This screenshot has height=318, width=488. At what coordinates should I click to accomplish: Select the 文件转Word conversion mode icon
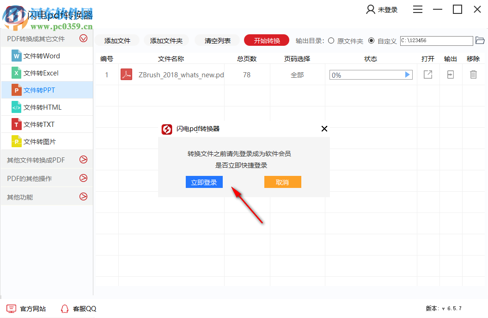(x=15, y=56)
